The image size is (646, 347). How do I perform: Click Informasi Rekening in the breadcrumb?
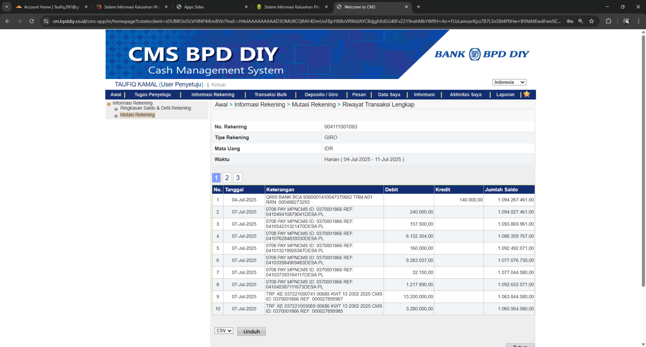pyautogui.click(x=260, y=104)
